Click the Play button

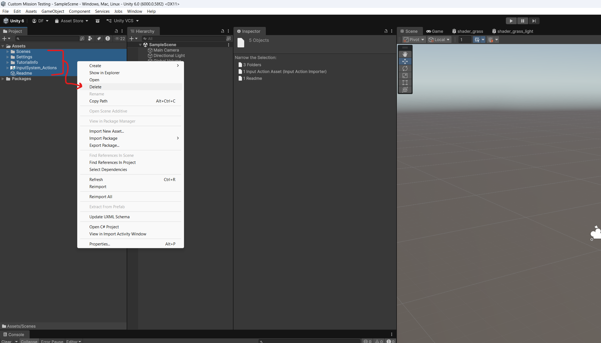click(x=511, y=21)
